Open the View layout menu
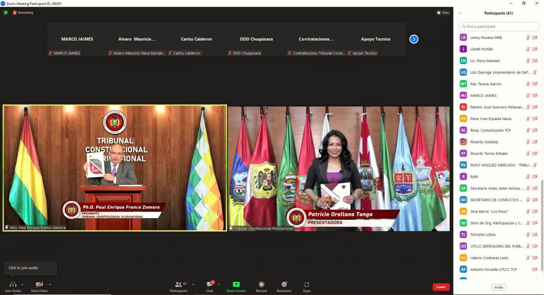This screenshot has height=295, width=544. [443, 13]
